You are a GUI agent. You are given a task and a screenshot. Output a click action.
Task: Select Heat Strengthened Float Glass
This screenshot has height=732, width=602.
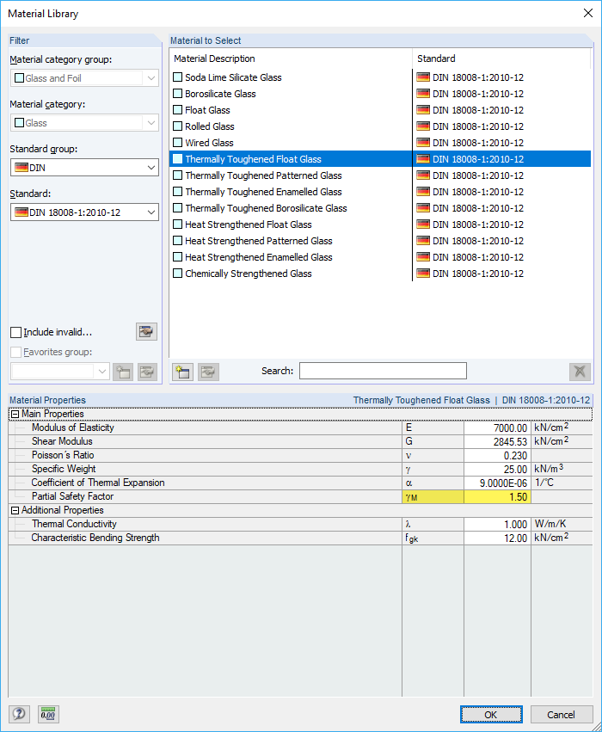[380, 225]
